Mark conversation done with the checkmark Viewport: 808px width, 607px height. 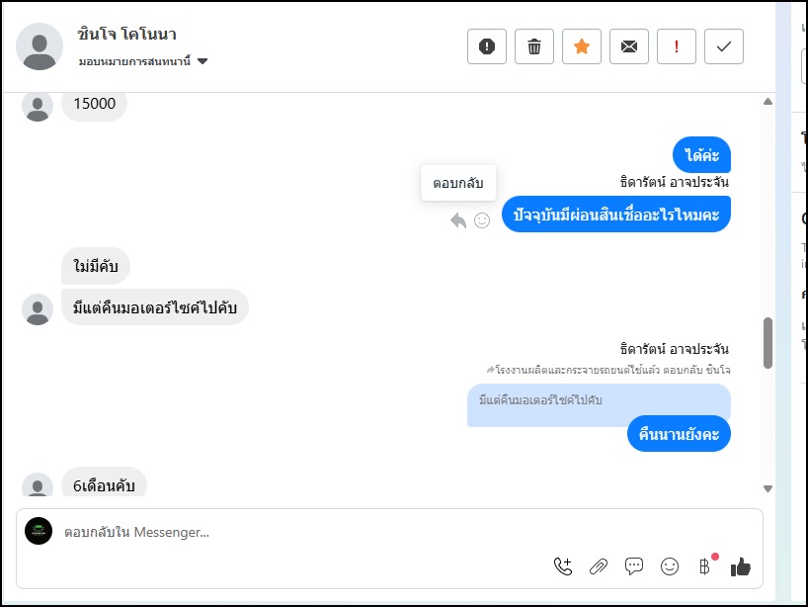pos(724,46)
